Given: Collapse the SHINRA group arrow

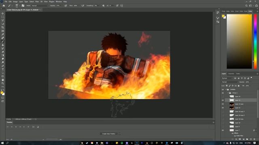Looking at the screenshot, I should [225, 89].
